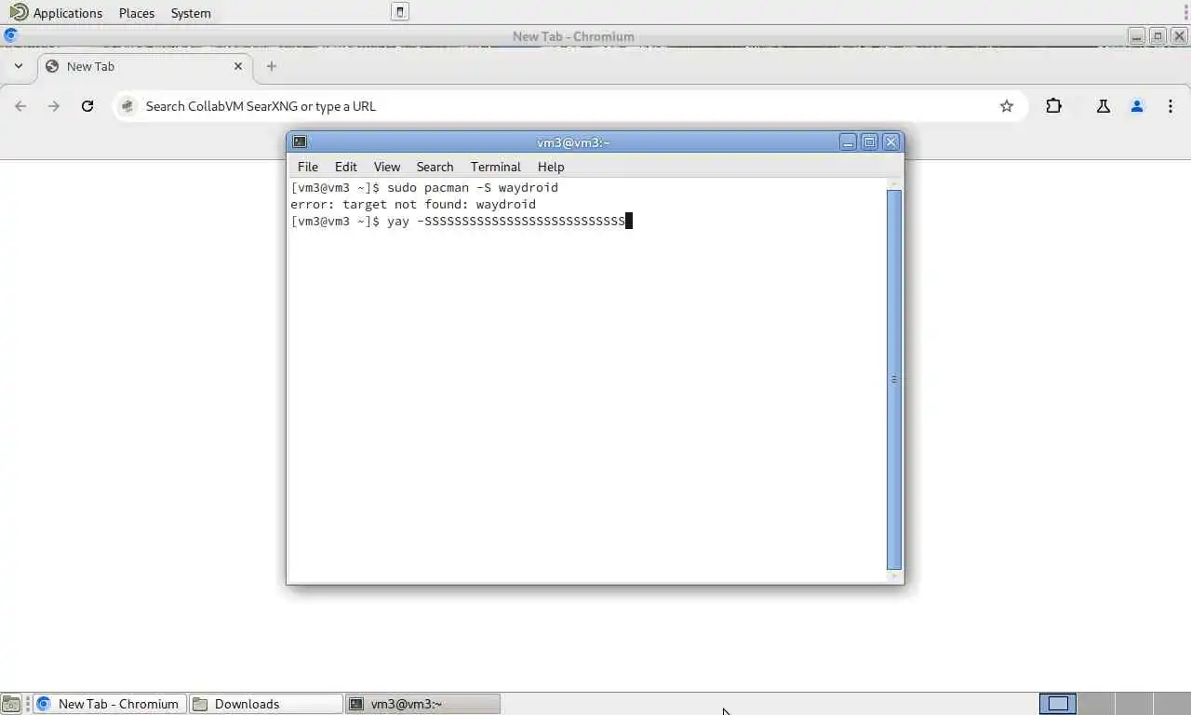Select the active workspace in switcher
The image size is (1191, 715).
click(x=1058, y=704)
